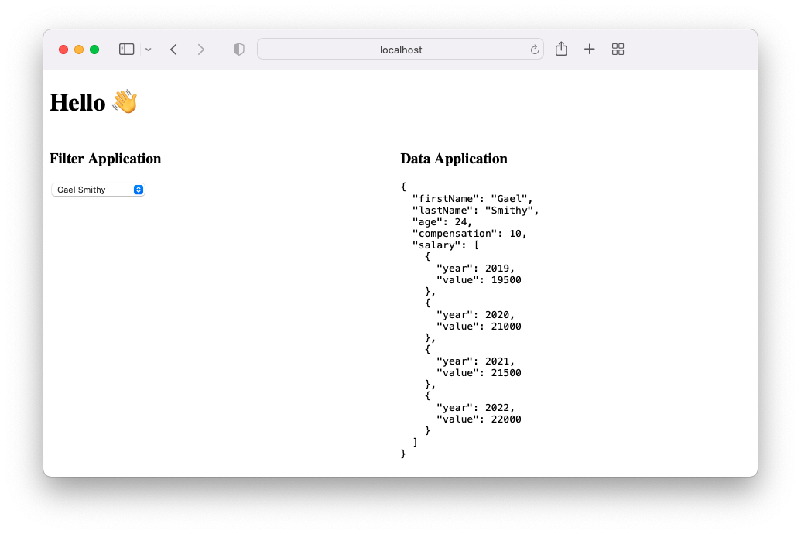Viewport: 801px width, 534px height.
Task: Click the "year": 2020 line
Action: point(475,315)
